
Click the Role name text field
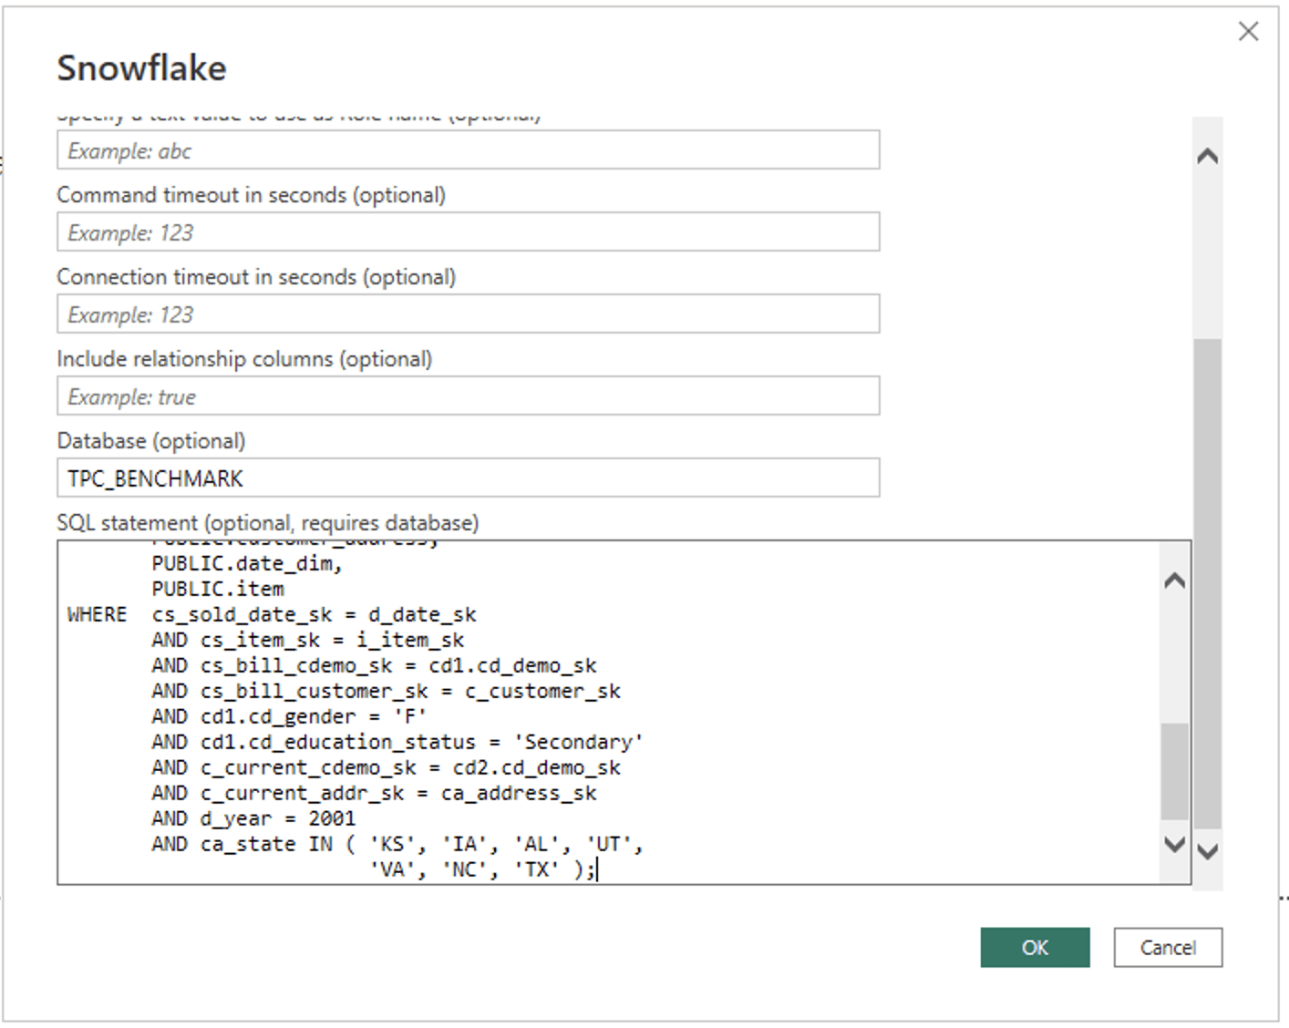469,149
